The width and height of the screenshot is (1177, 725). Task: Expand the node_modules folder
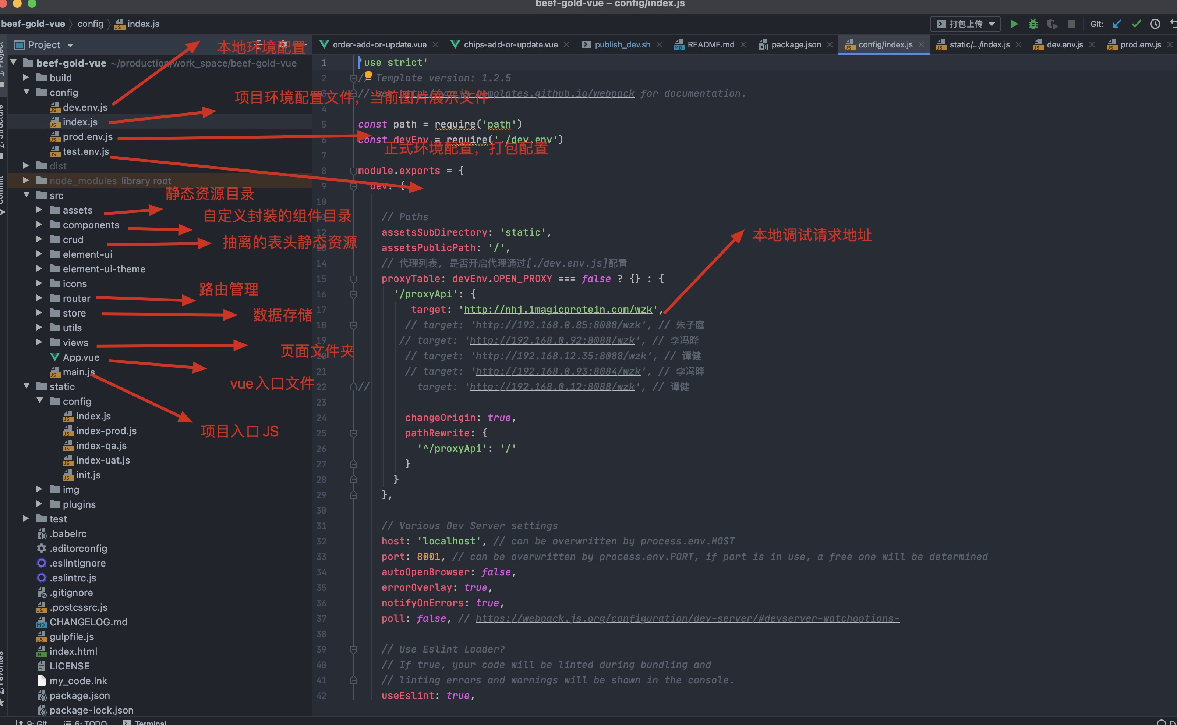(26, 180)
